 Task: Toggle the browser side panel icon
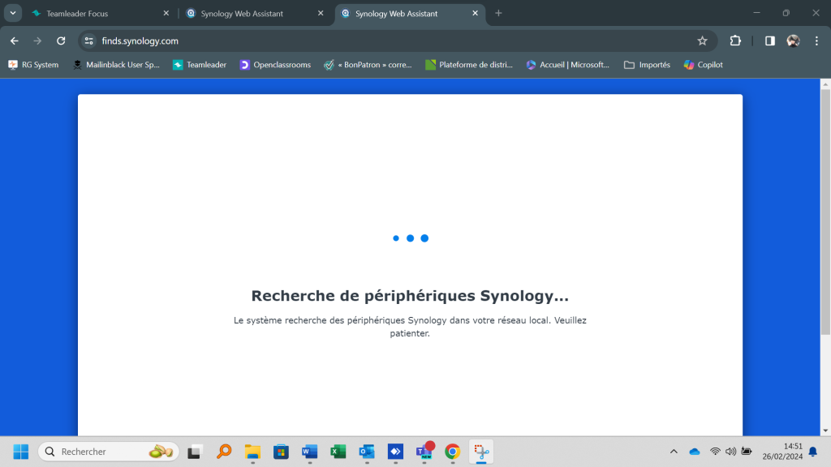[x=769, y=41]
